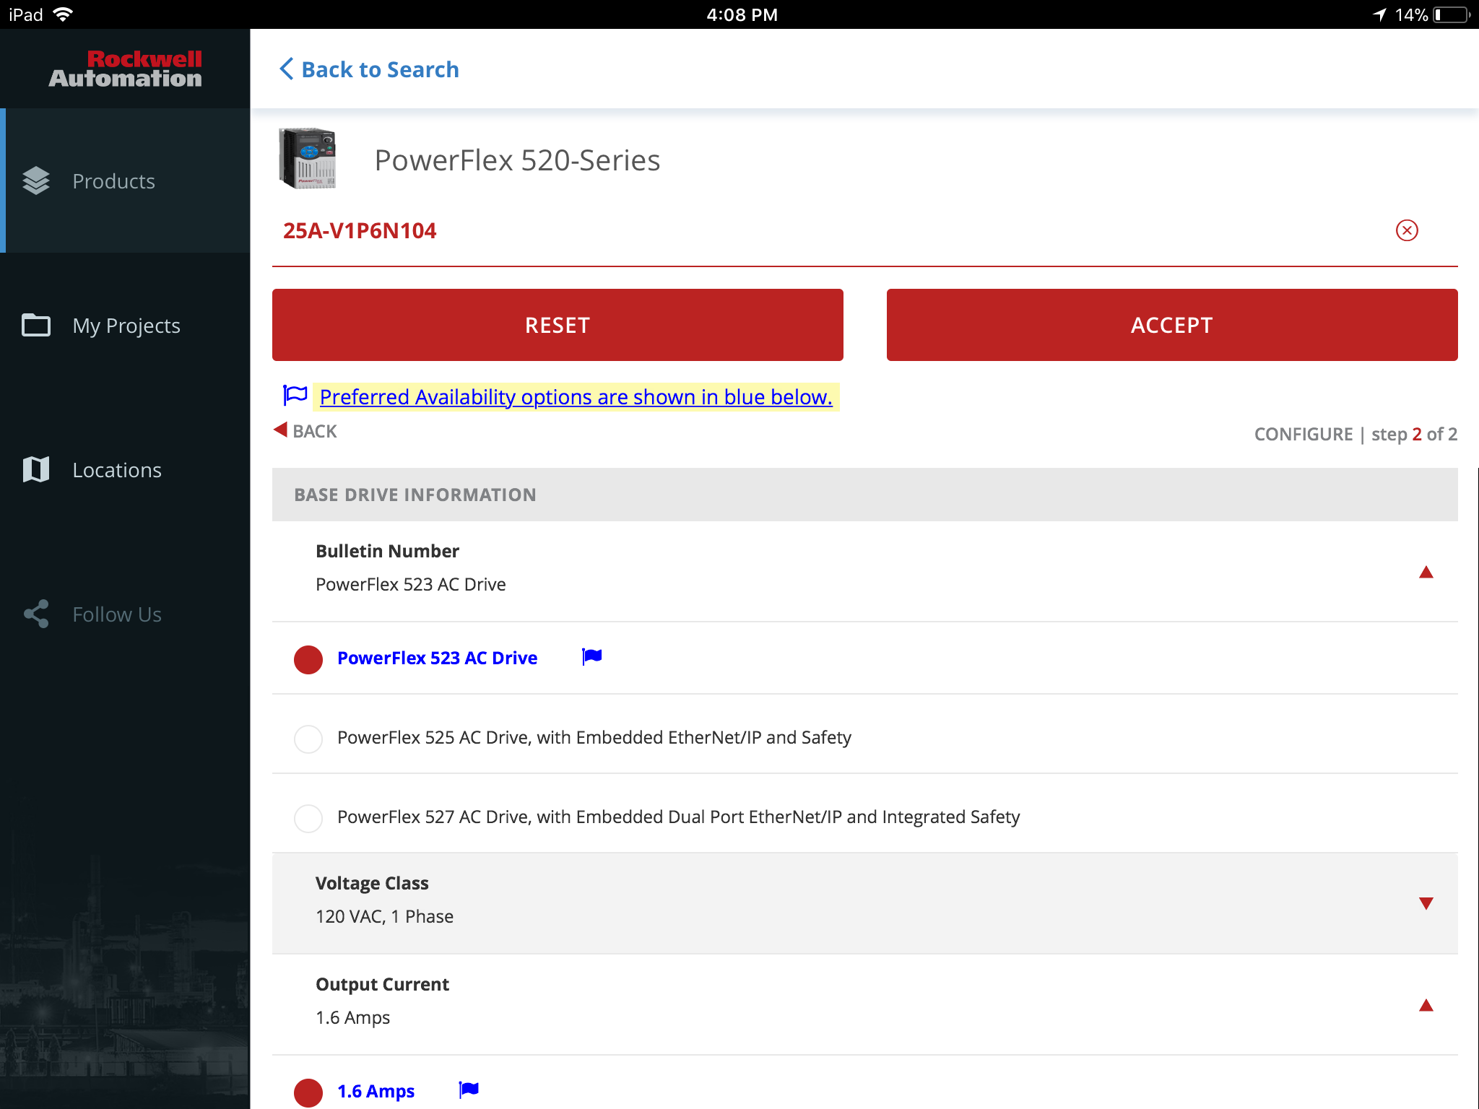This screenshot has width=1479, height=1109.
Task: Click the Products layers icon in sidebar
Action: (35, 181)
